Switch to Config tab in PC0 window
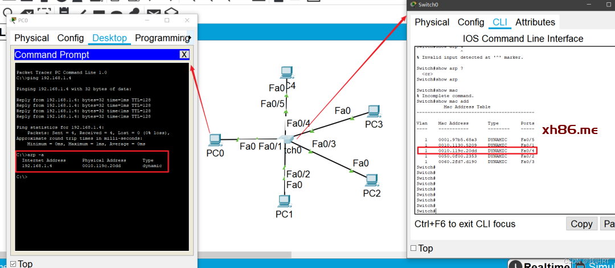Screen dimensions: 615x268 tap(70, 38)
